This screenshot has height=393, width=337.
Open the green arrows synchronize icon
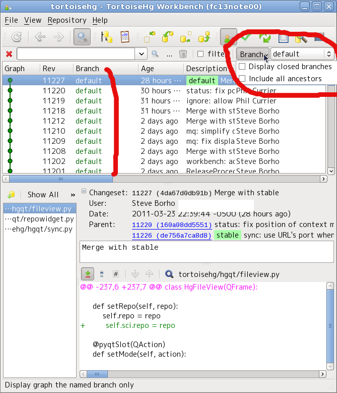tap(264, 38)
